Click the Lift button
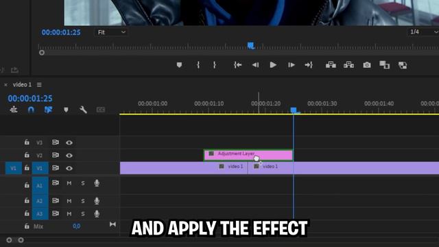 331,65
